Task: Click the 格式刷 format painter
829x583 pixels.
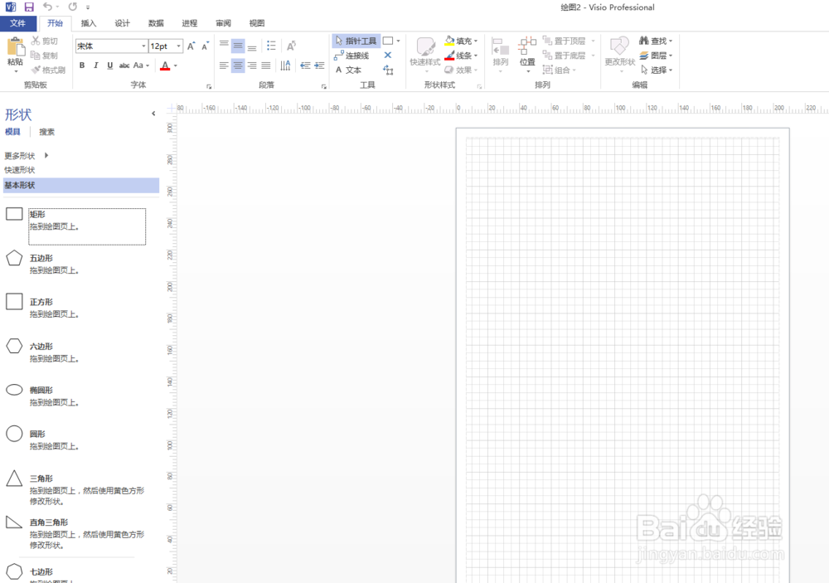Action: point(48,70)
